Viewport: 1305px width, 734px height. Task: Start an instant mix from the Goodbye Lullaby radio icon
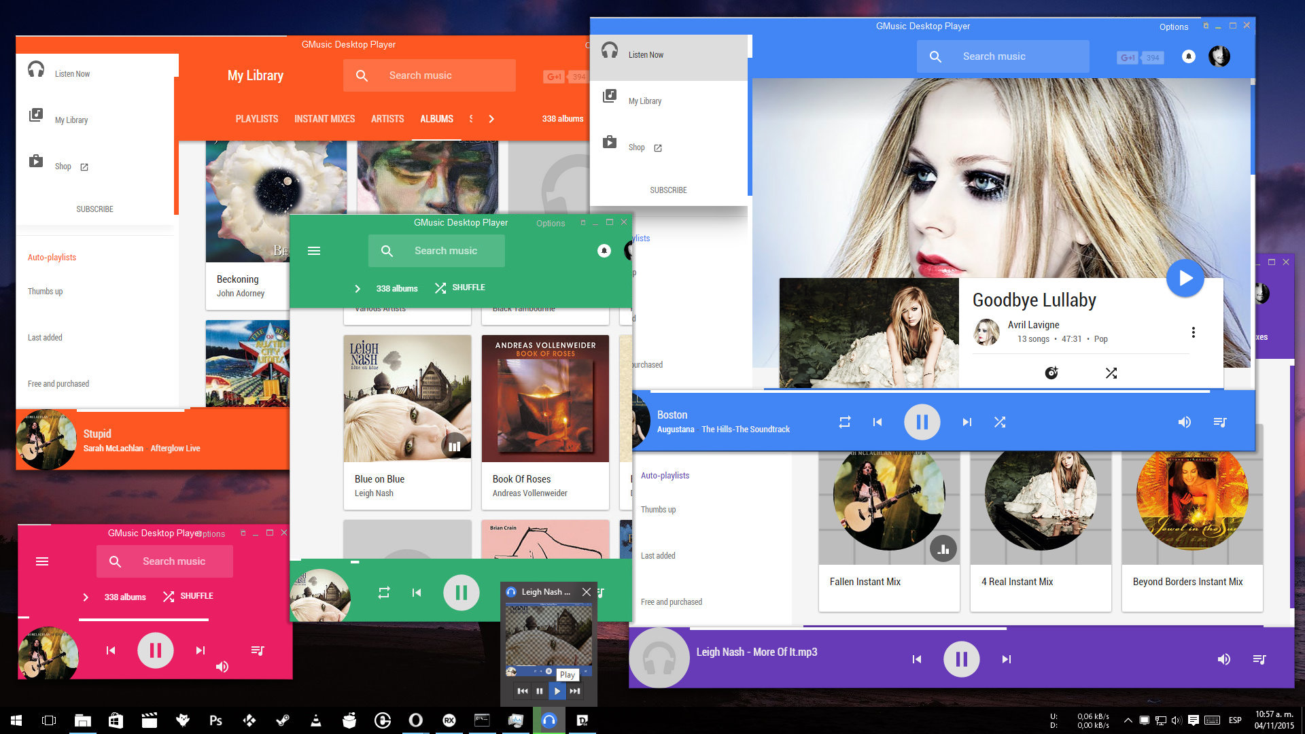[1051, 372]
